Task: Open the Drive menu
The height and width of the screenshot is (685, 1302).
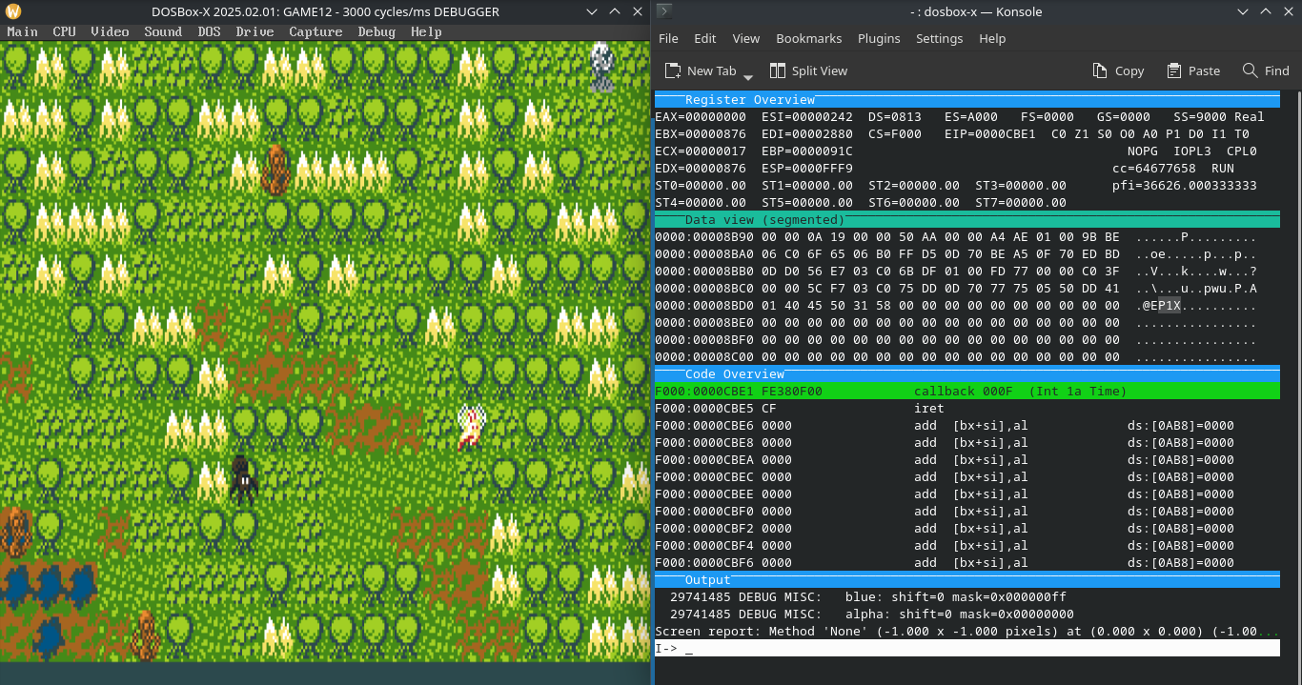Action: tap(254, 31)
